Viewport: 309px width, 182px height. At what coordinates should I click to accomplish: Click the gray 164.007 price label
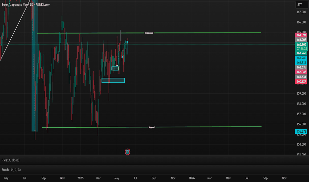[301, 40]
